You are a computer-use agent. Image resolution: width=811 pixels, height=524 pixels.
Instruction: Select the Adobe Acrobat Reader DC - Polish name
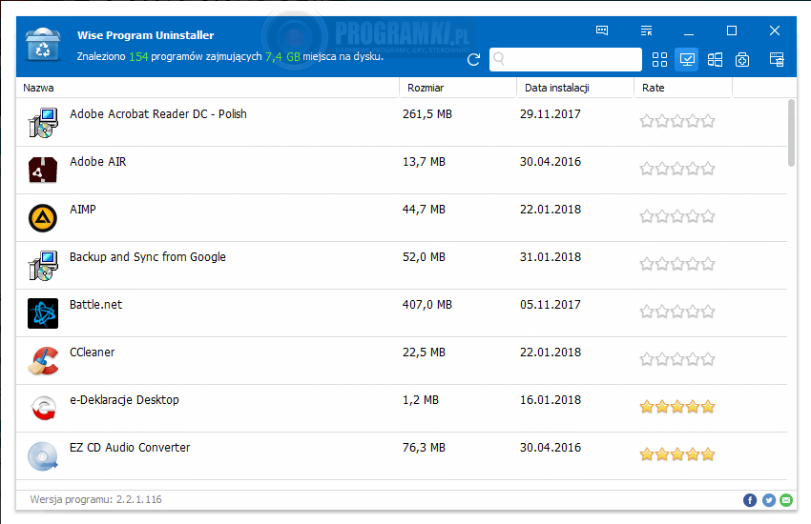(x=158, y=114)
